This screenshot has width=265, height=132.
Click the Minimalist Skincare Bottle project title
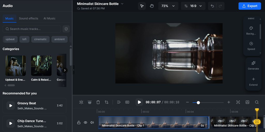pos(98,4)
